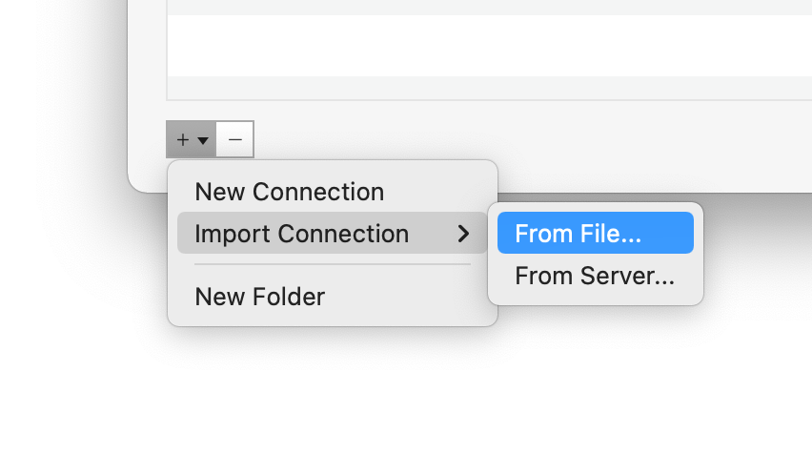
Task: Create a New Folder from the menu
Action: [x=259, y=297]
